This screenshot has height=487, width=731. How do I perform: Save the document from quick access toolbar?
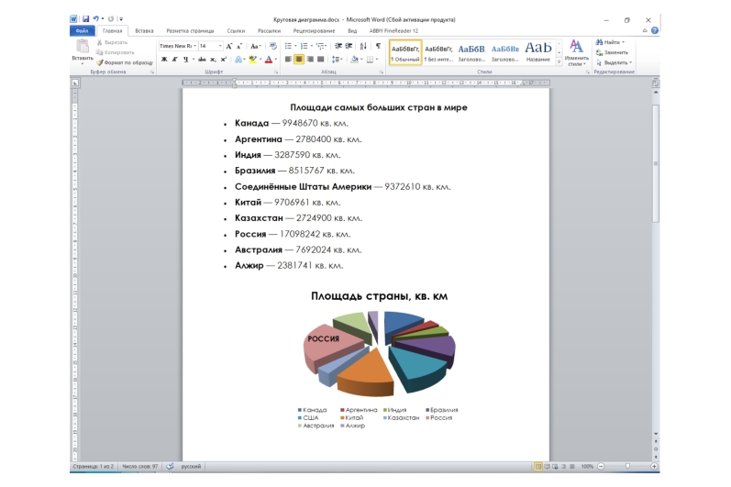[86, 19]
